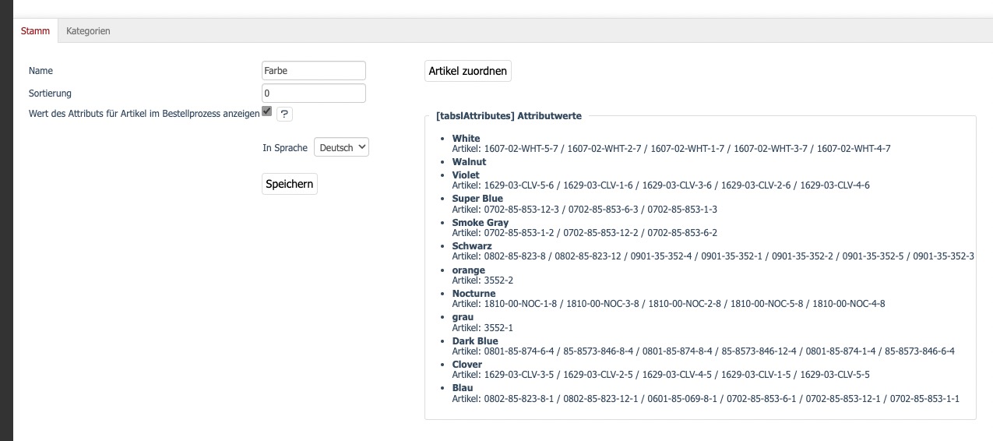Image resolution: width=993 pixels, height=441 pixels.
Task: Select the Clover attribute value
Action: (467, 365)
